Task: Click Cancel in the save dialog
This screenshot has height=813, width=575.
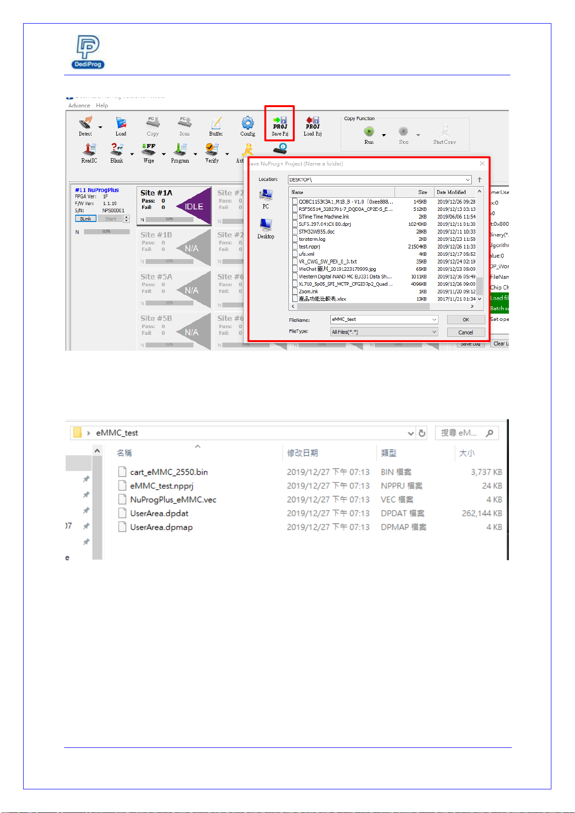Action: pyautogui.click(x=466, y=332)
